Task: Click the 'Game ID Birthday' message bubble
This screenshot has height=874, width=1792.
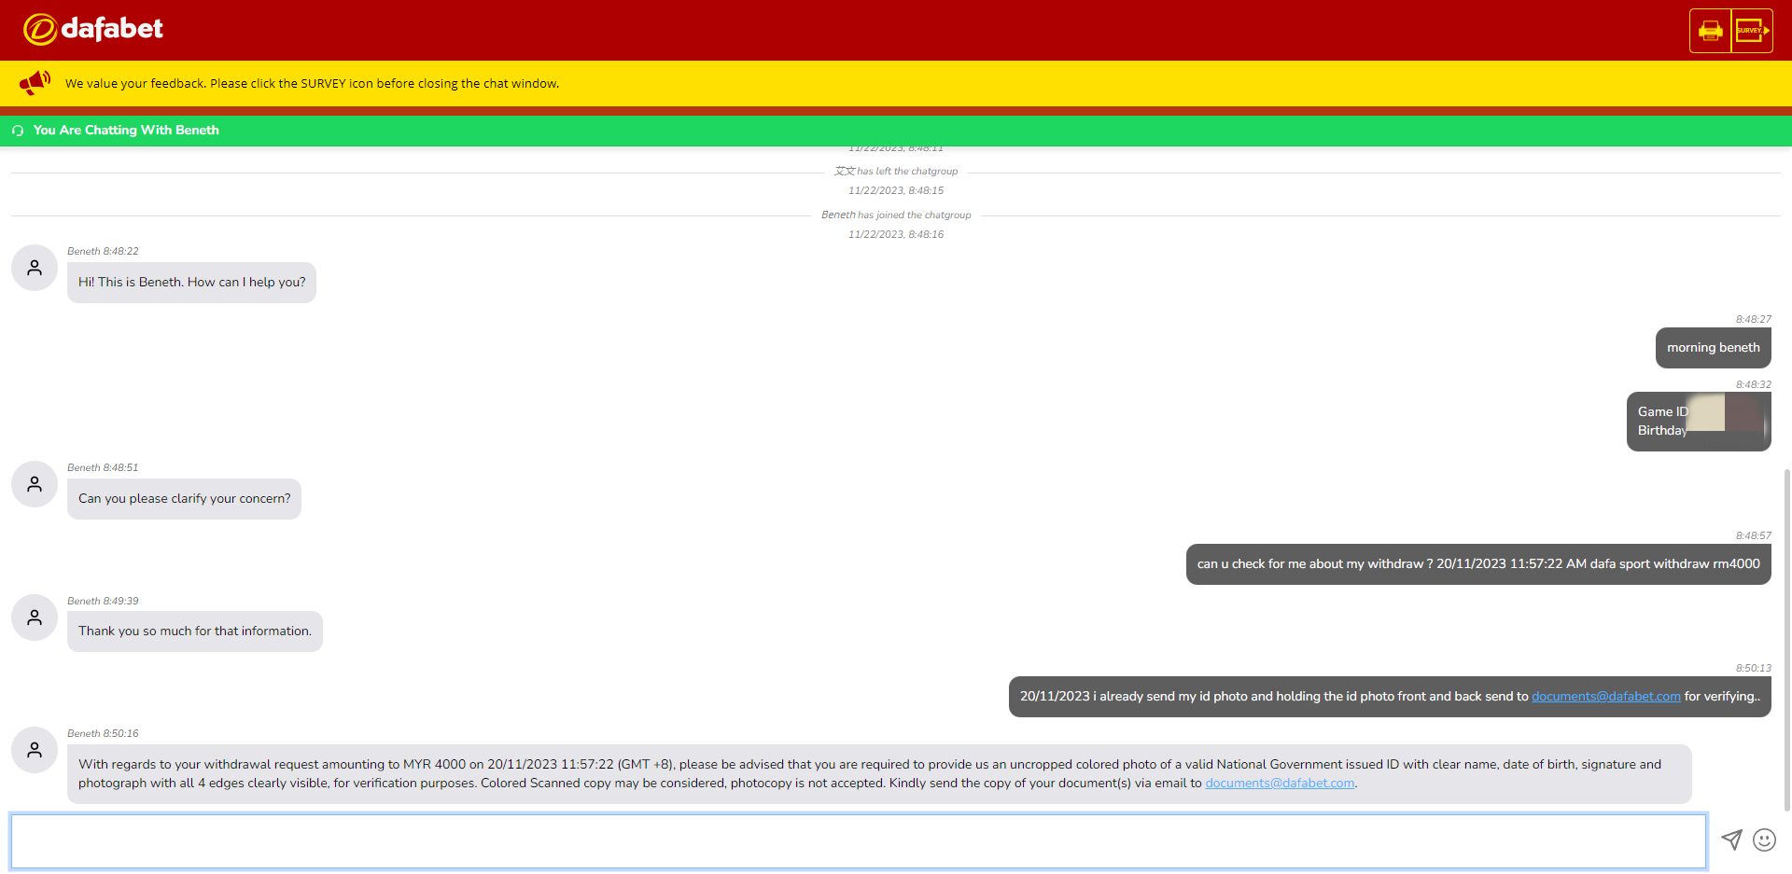Action: [1698, 422]
